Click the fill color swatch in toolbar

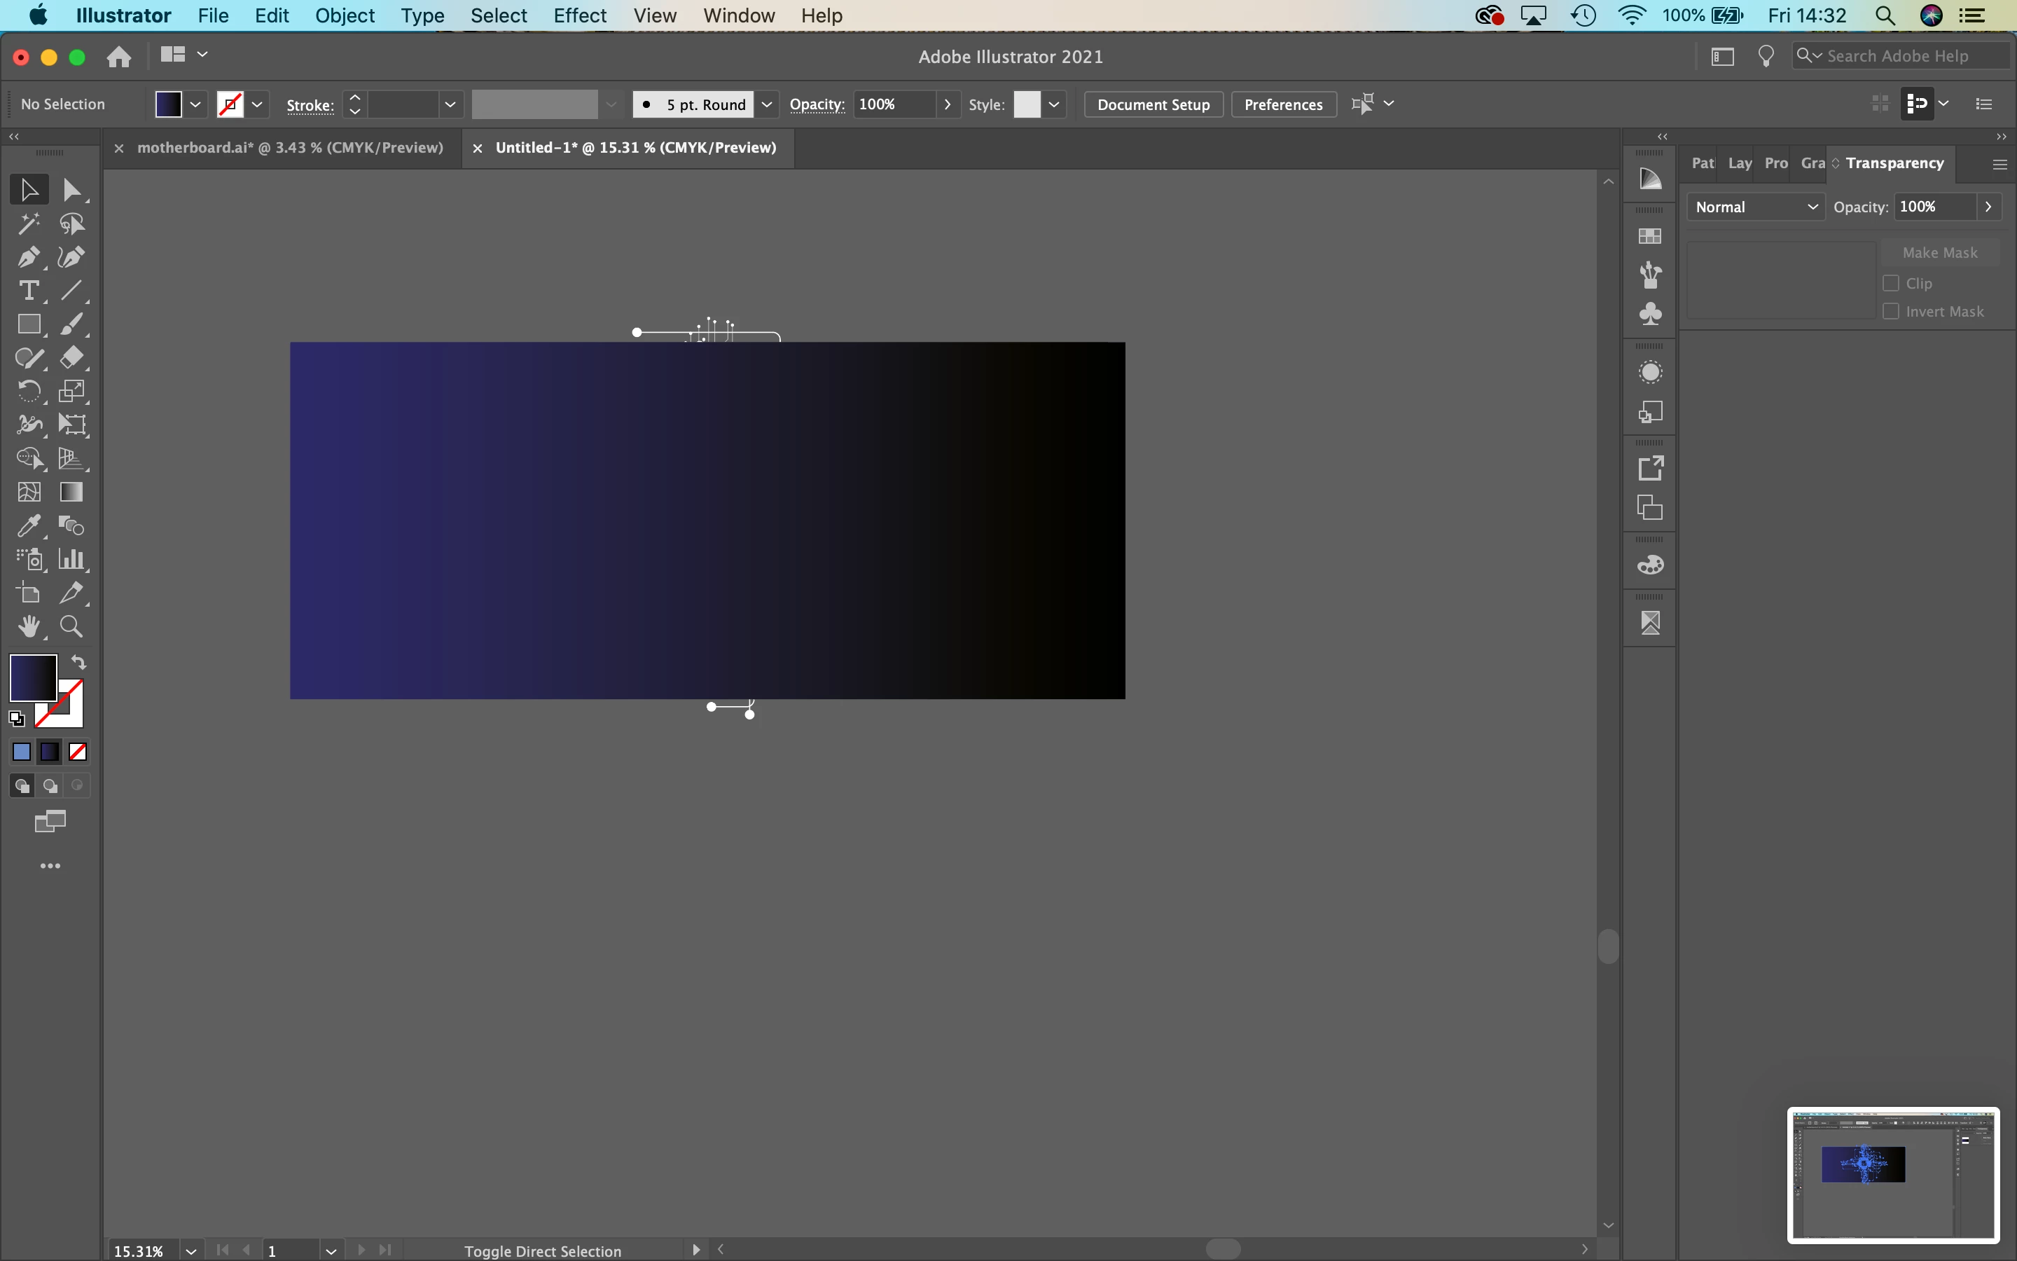point(32,677)
